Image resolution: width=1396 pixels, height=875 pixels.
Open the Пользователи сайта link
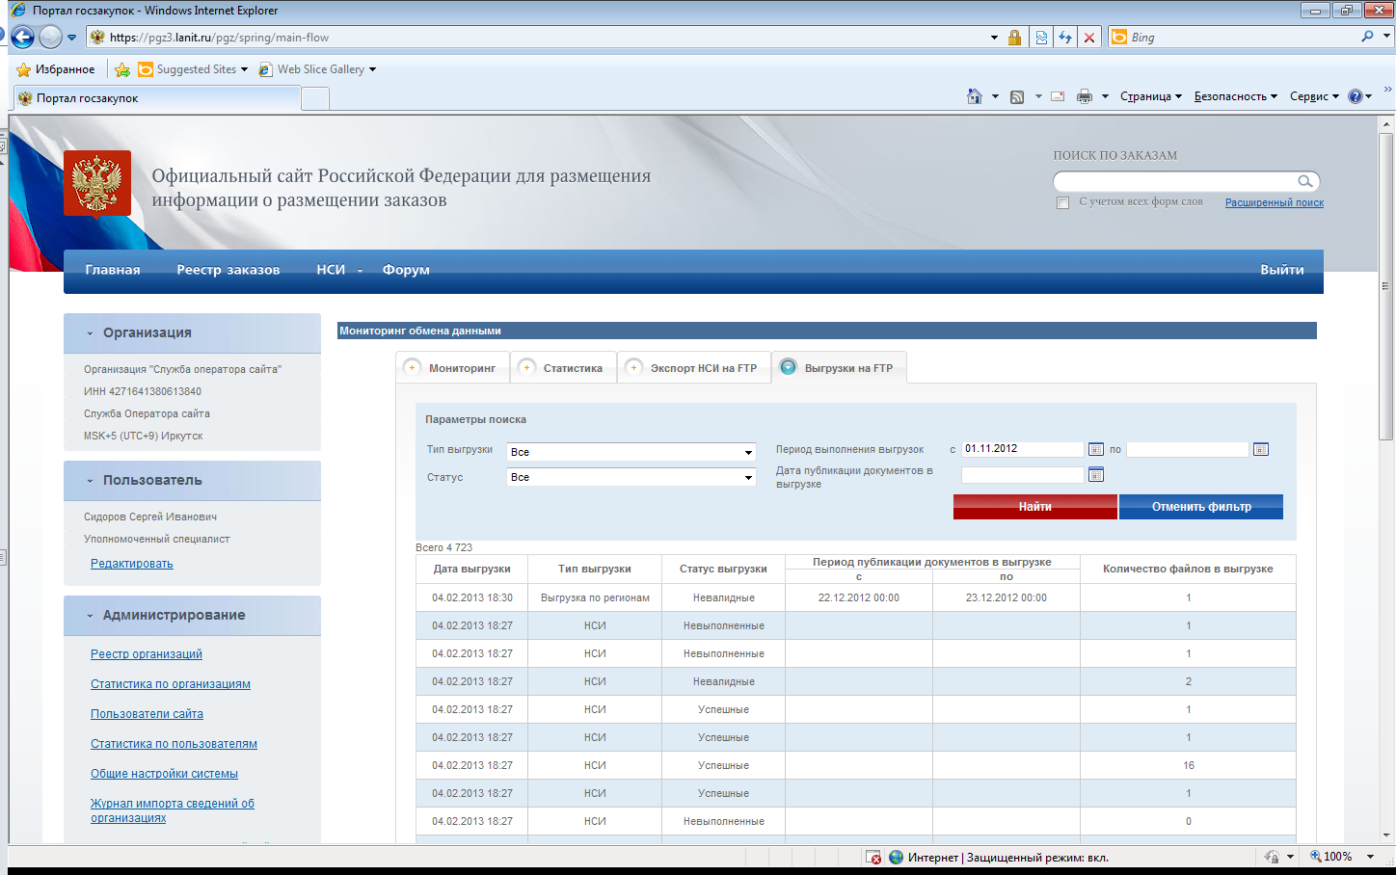point(147,714)
